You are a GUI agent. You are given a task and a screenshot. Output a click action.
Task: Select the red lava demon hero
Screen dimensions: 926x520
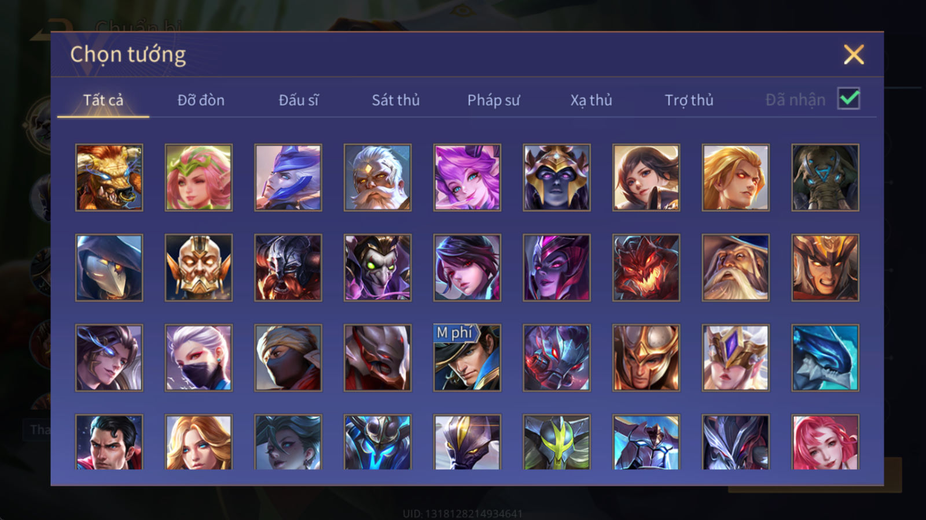646,268
